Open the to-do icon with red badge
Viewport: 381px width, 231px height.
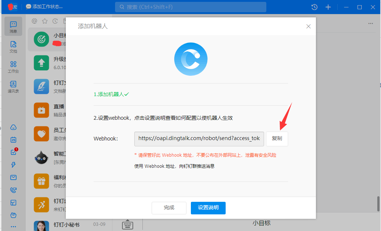(13, 152)
